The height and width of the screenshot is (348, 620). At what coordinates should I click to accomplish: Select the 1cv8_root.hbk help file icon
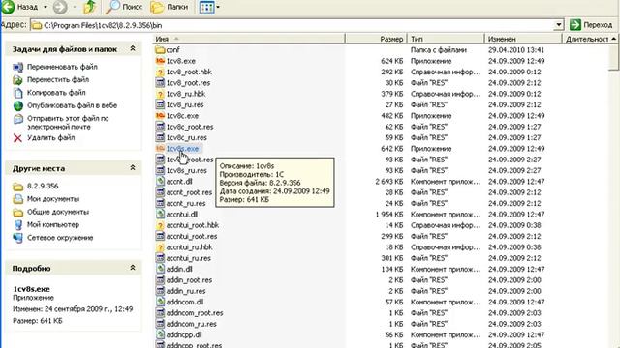[x=160, y=72]
